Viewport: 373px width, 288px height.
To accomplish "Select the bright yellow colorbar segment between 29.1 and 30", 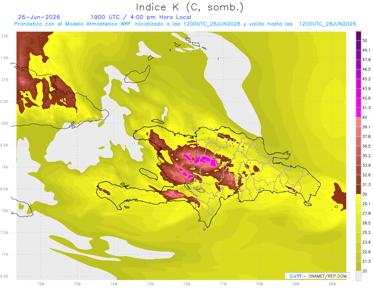I will 358,199.
